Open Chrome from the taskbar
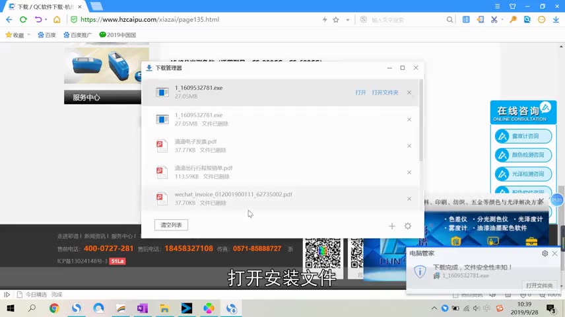Image resolution: width=565 pixels, height=317 pixels. click(x=54, y=308)
